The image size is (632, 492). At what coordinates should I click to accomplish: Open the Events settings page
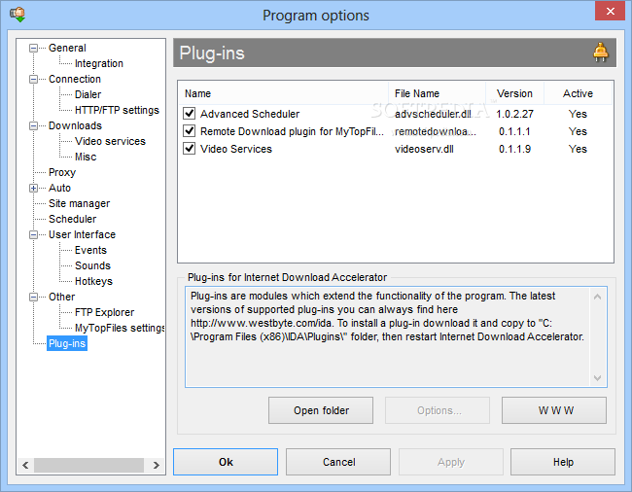[90, 250]
